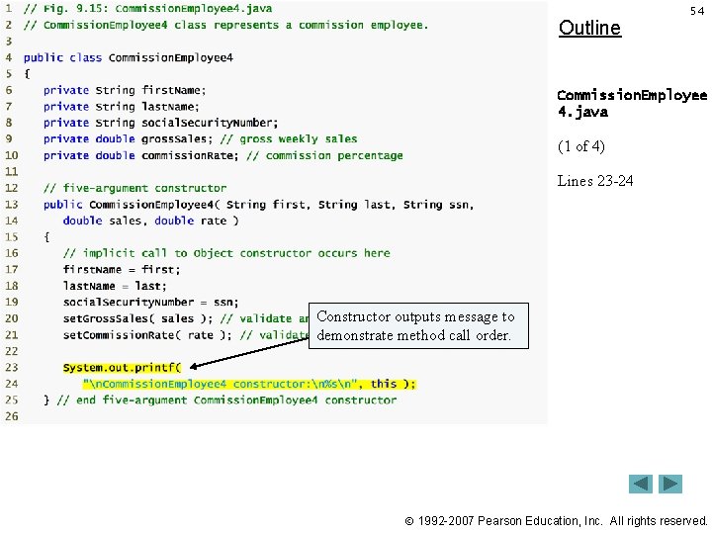Image resolution: width=712 pixels, height=534 pixels.
Task: Click the setCommissionRate( rate ) call
Action: pos(147,335)
